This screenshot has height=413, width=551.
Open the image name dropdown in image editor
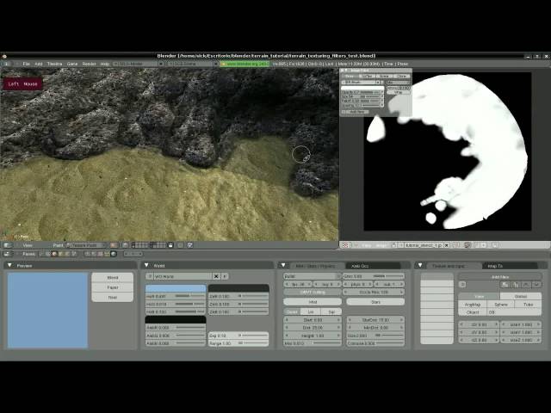(402, 245)
